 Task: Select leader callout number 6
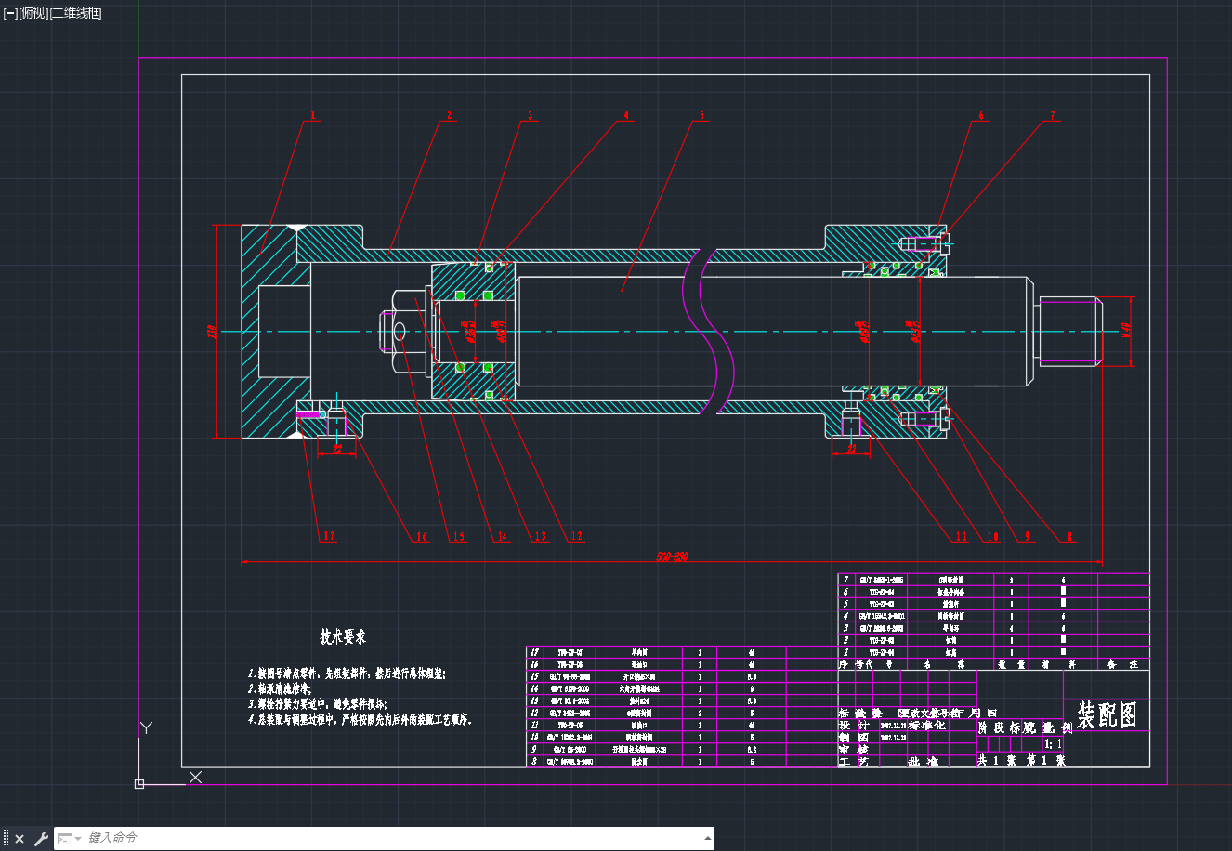pos(980,116)
